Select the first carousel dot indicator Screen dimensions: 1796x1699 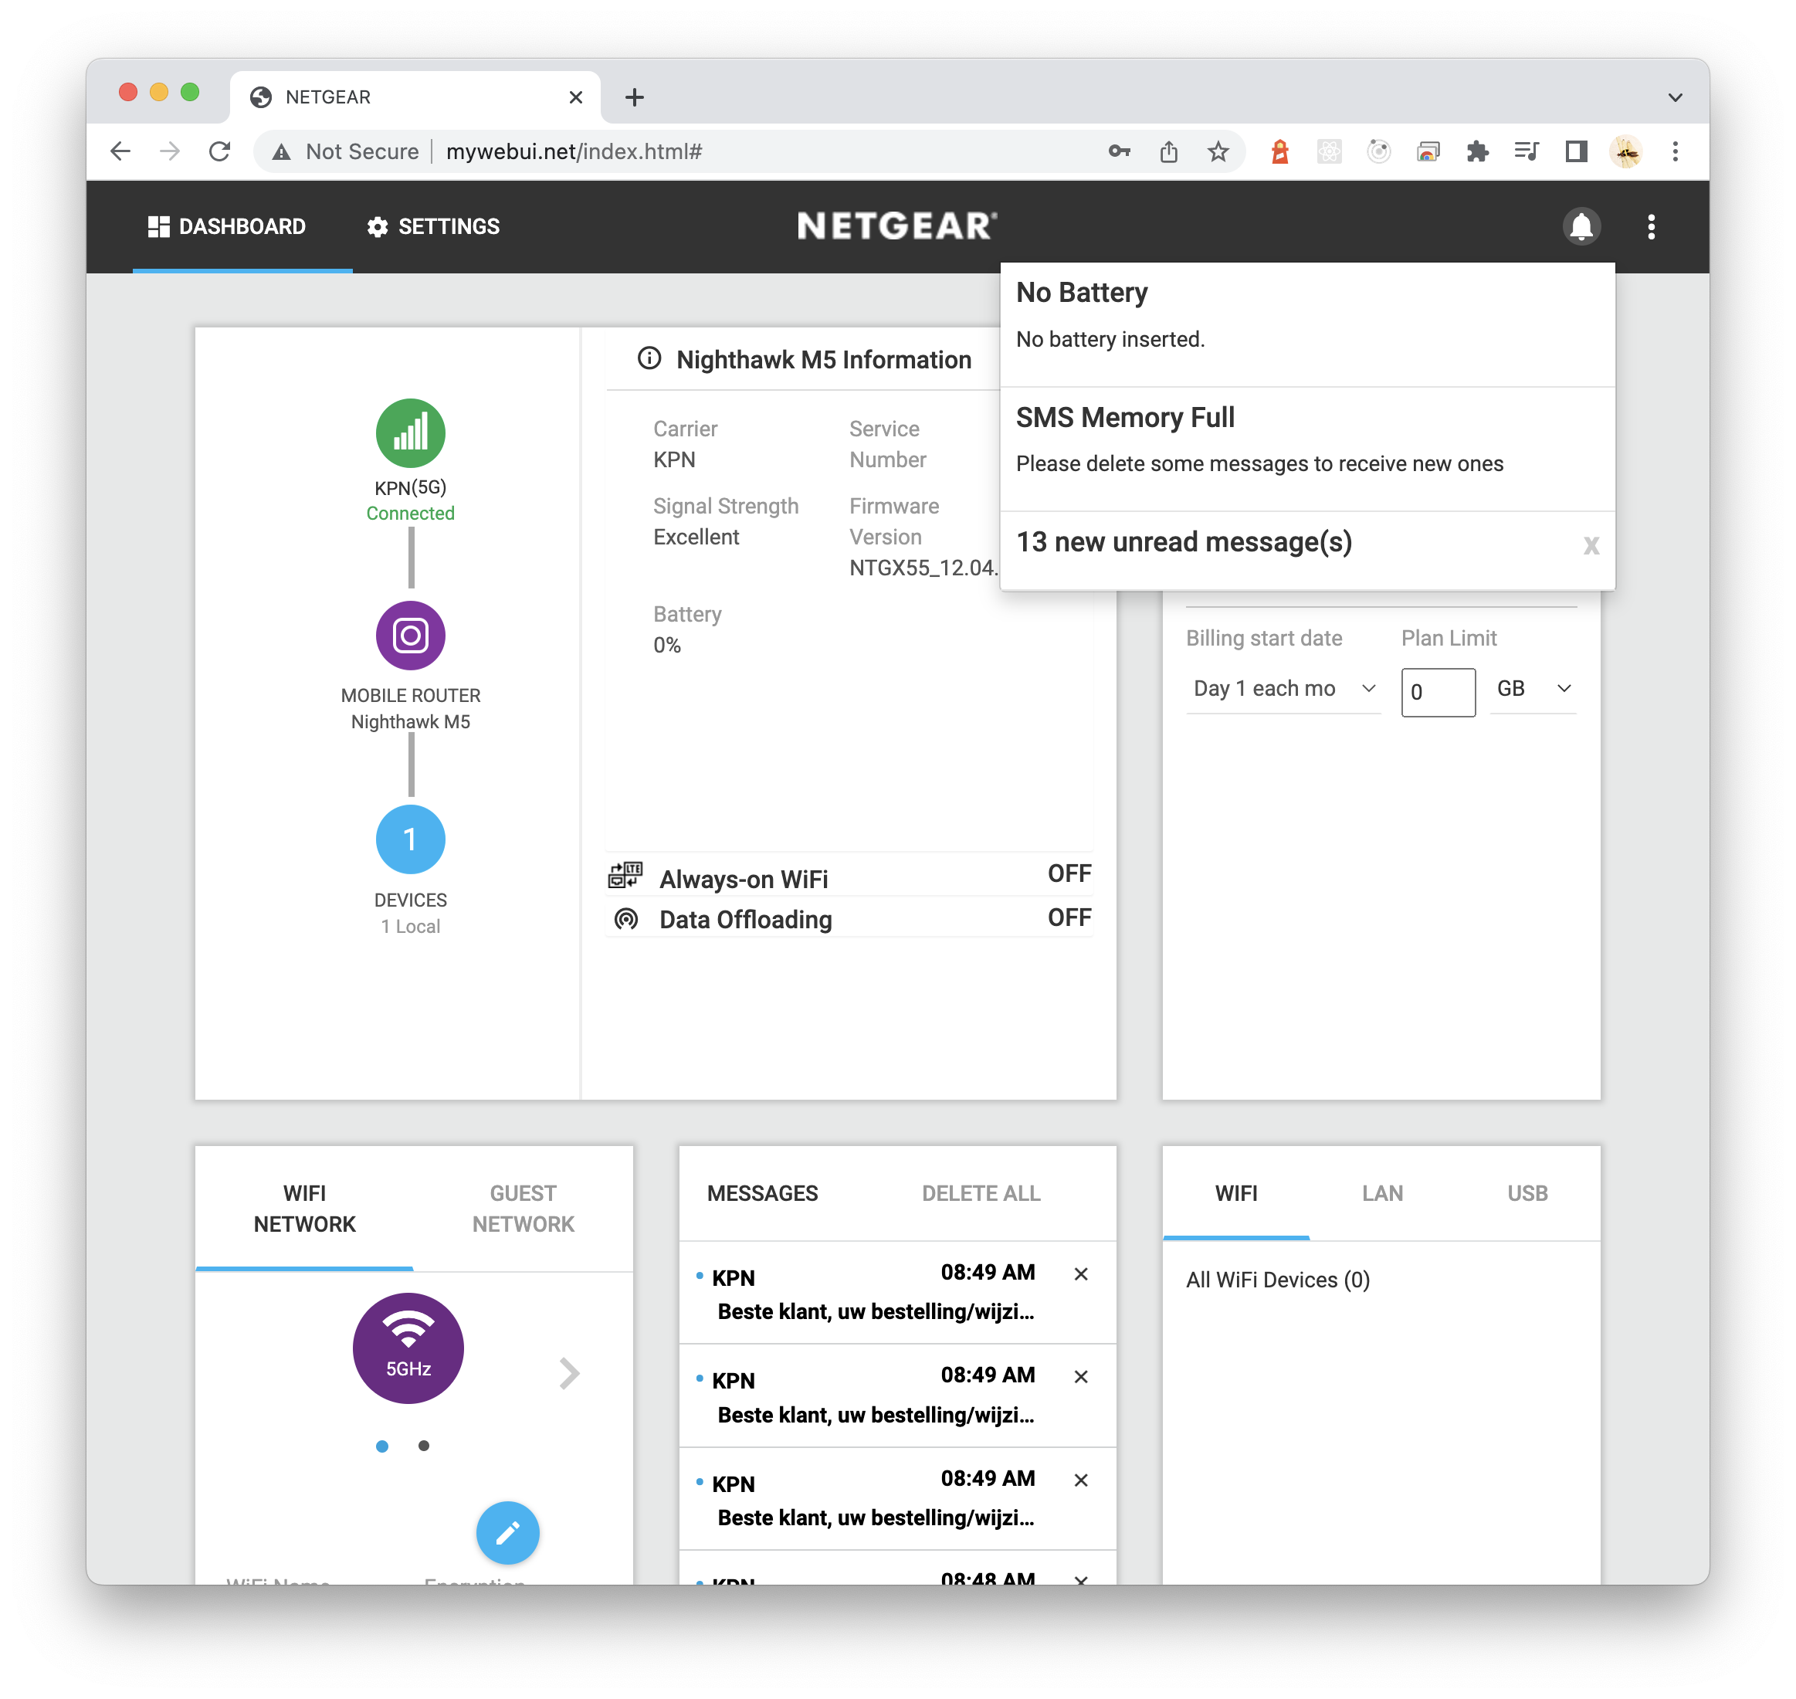pos(382,1446)
